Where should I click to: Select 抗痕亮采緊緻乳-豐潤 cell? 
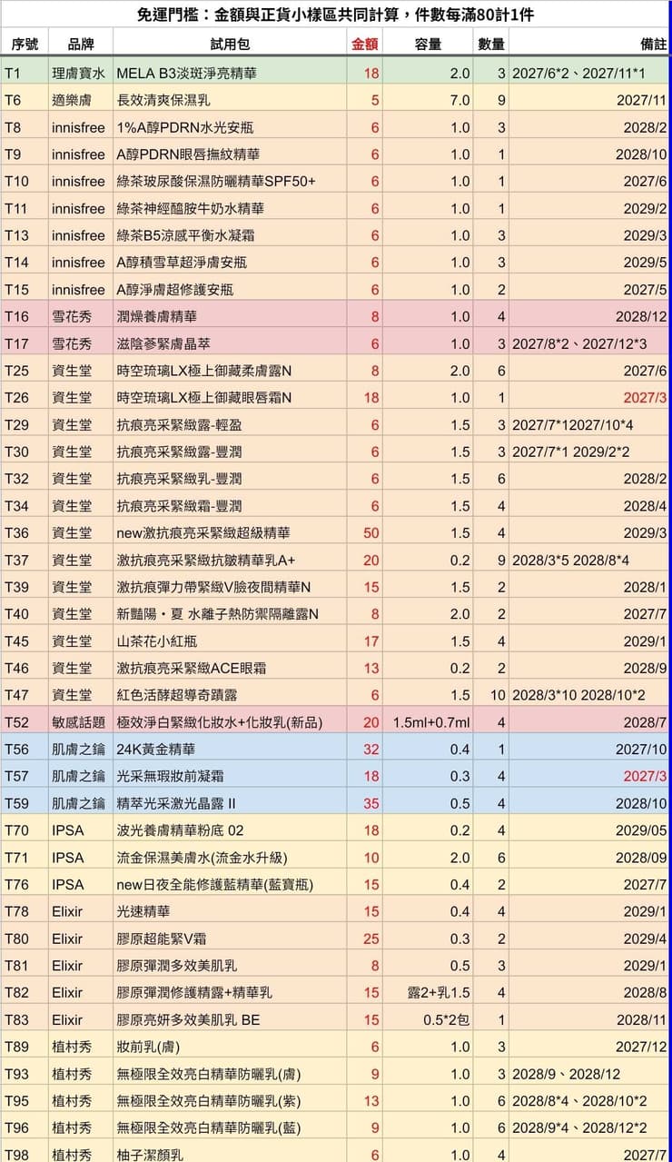tap(230, 479)
